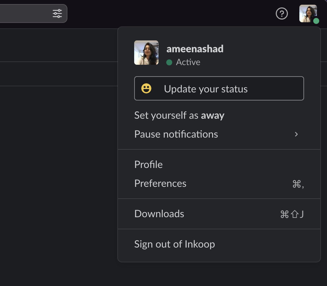Expand the Pause notifications submenu arrow
This screenshot has width=327, height=286.
pyautogui.click(x=296, y=134)
